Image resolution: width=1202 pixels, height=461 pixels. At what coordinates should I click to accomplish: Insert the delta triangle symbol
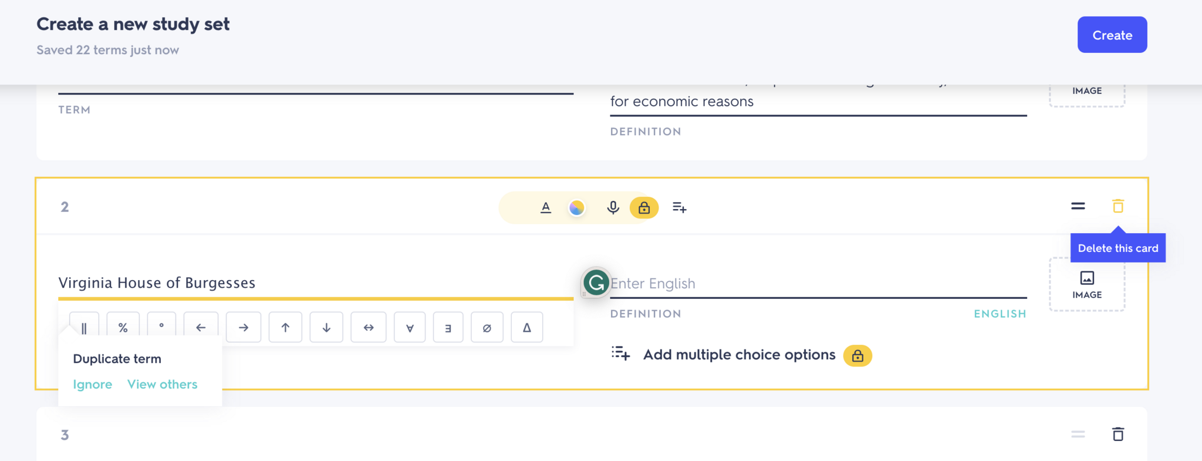[526, 327]
